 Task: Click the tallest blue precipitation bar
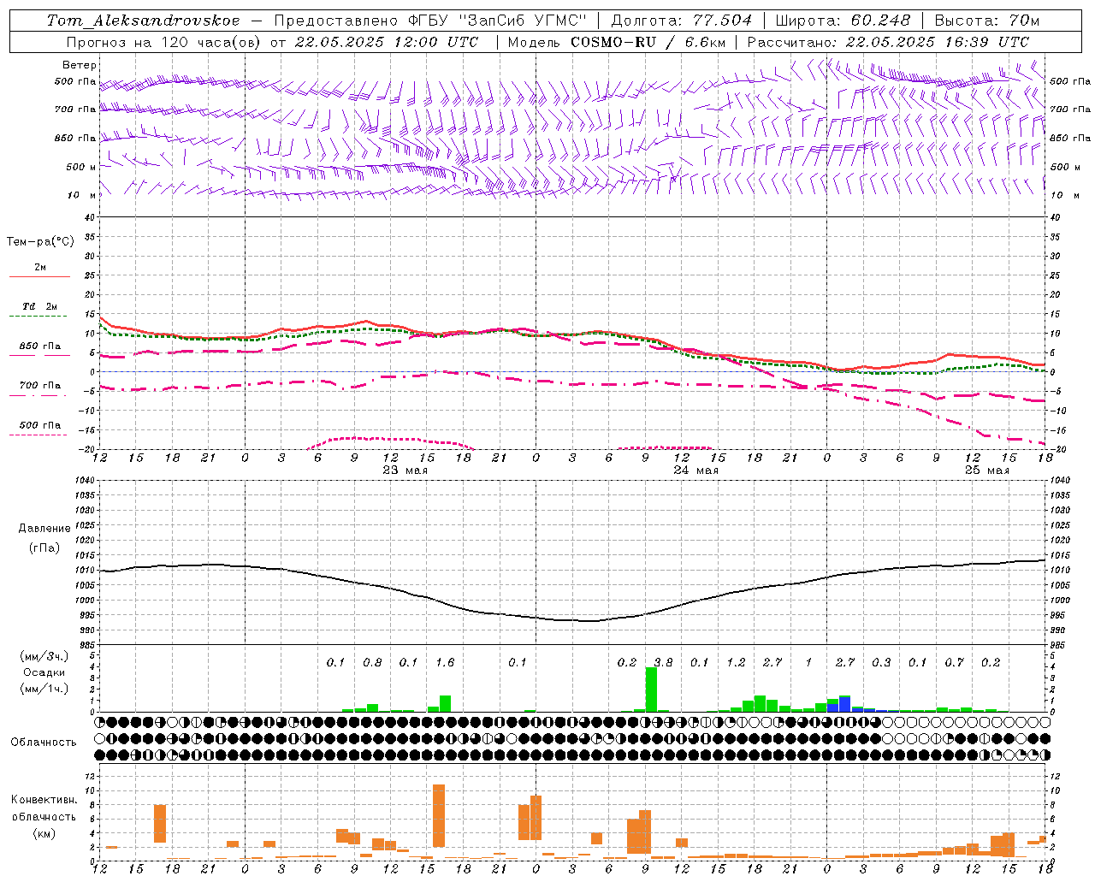pyautogui.click(x=845, y=705)
